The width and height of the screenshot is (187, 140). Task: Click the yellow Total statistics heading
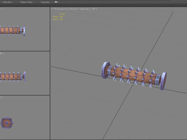(x=62, y=14)
